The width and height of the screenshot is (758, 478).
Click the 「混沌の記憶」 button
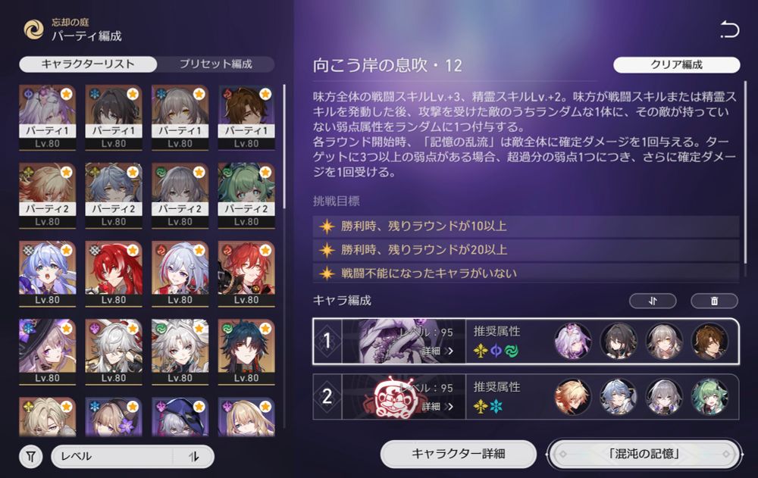[644, 454]
